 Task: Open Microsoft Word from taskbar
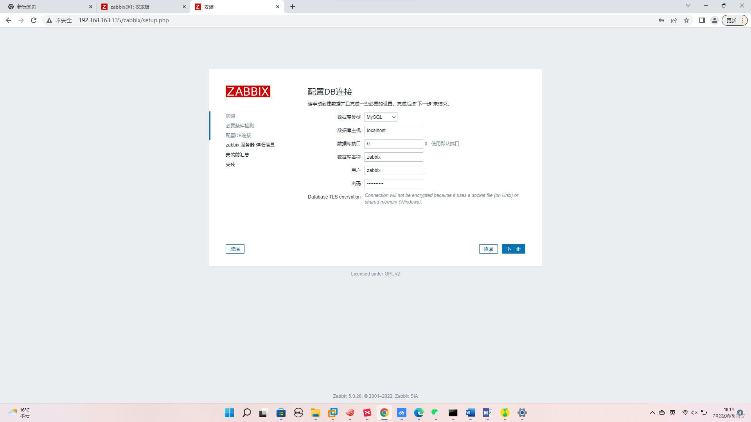(x=470, y=413)
